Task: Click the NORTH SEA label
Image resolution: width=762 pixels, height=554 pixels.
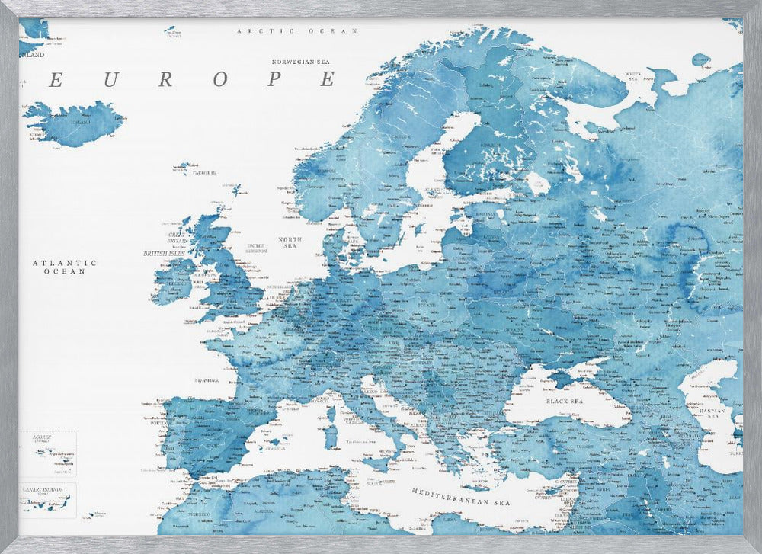Action: (x=288, y=242)
